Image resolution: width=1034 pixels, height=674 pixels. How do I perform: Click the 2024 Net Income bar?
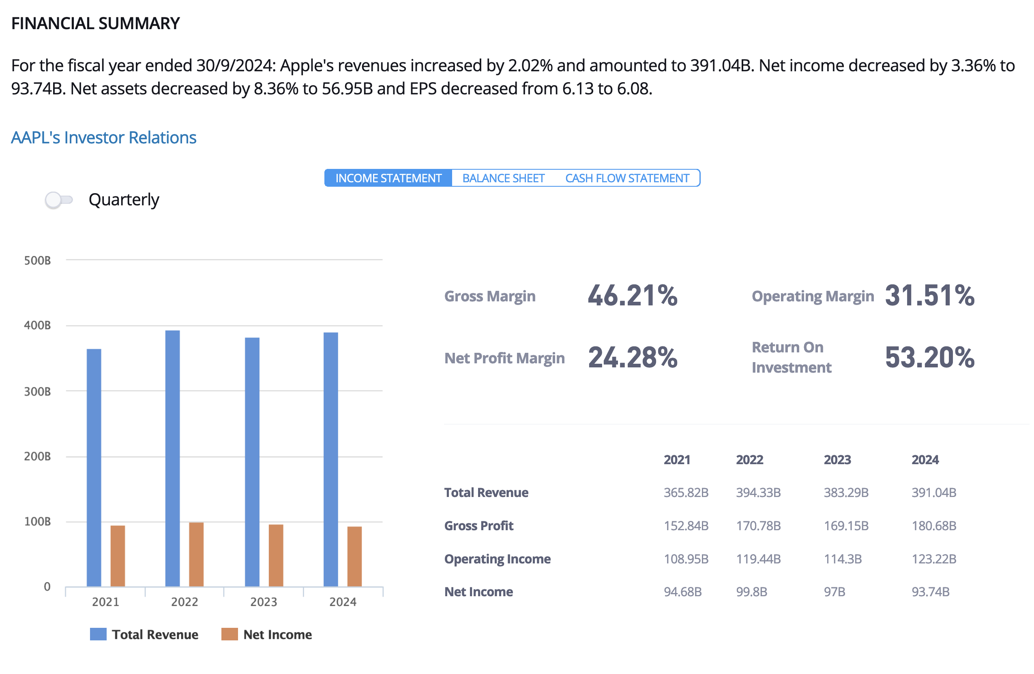click(x=354, y=557)
